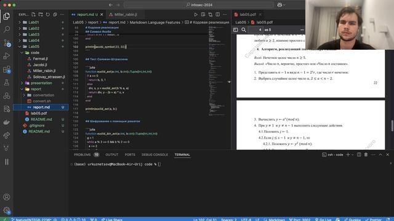This screenshot has height=221, width=394.
Task: Open Copilot icon in title bar
Action: point(279,5)
